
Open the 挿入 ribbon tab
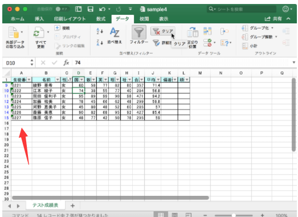39,19
